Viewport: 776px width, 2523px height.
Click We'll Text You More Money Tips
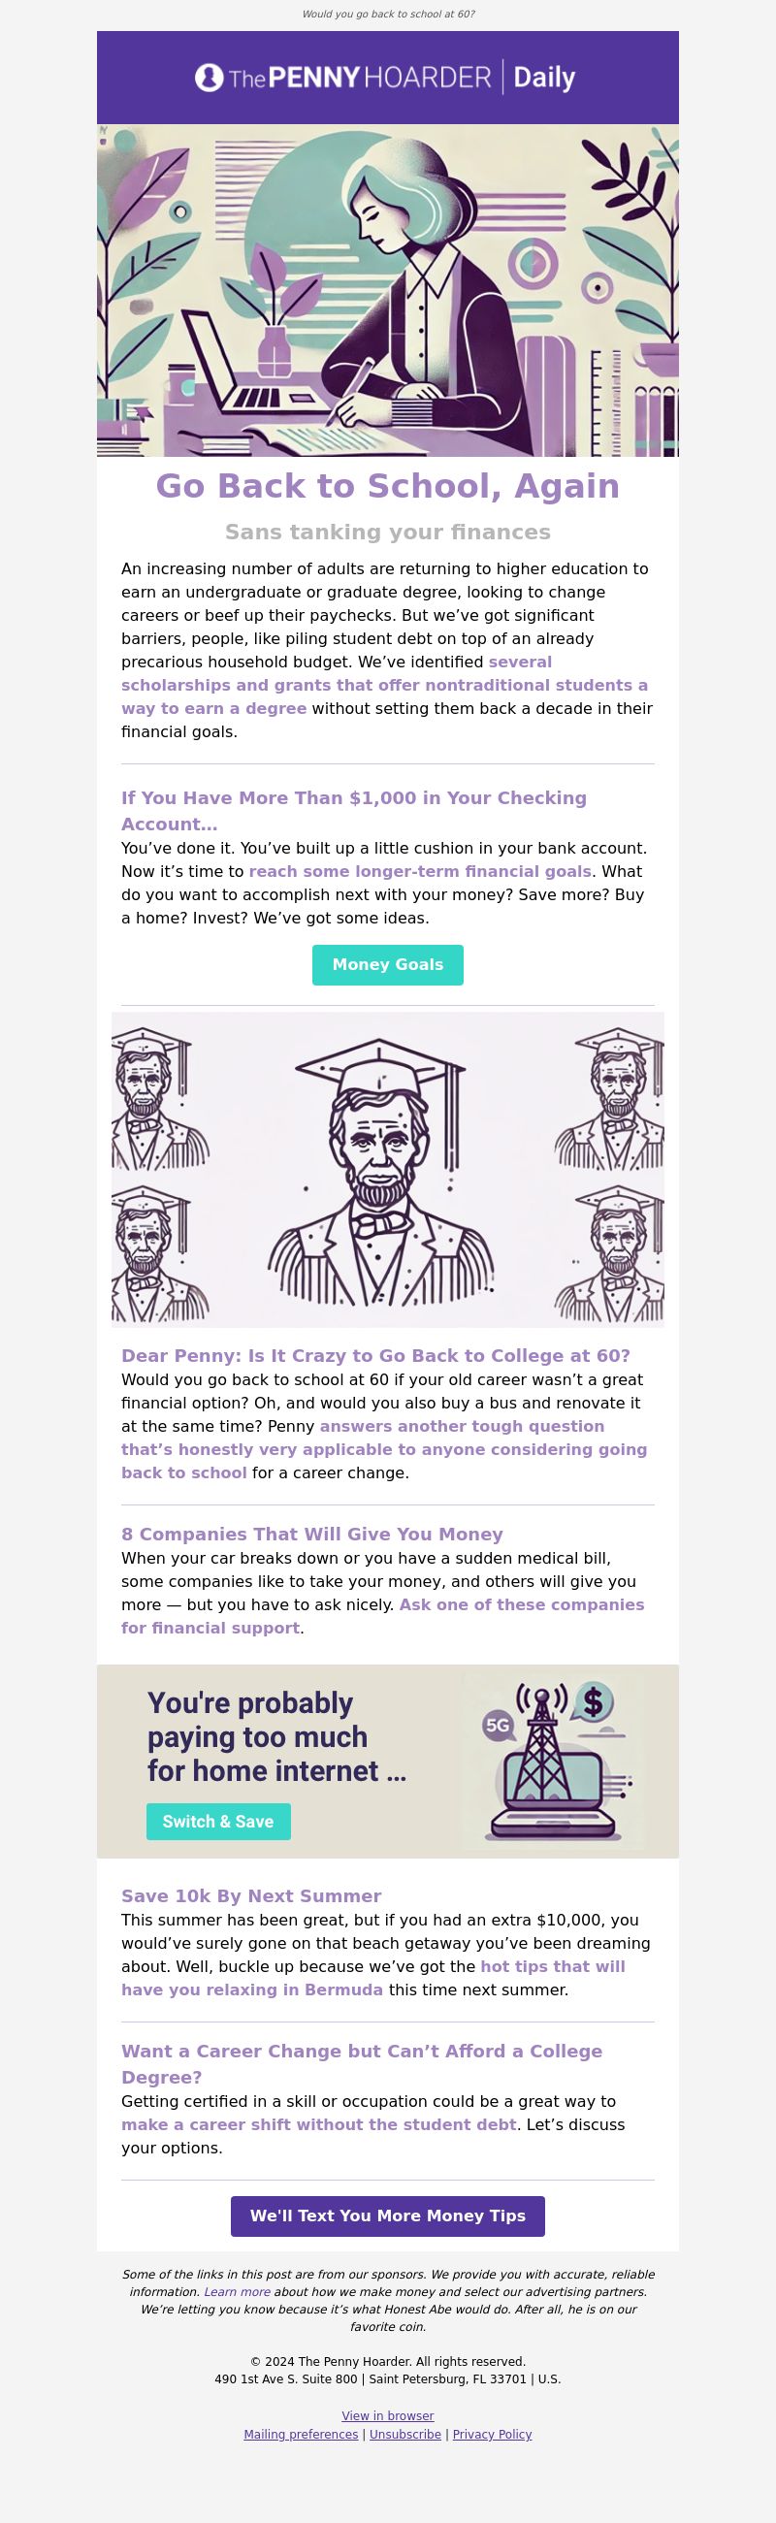tap(388, 2216)
